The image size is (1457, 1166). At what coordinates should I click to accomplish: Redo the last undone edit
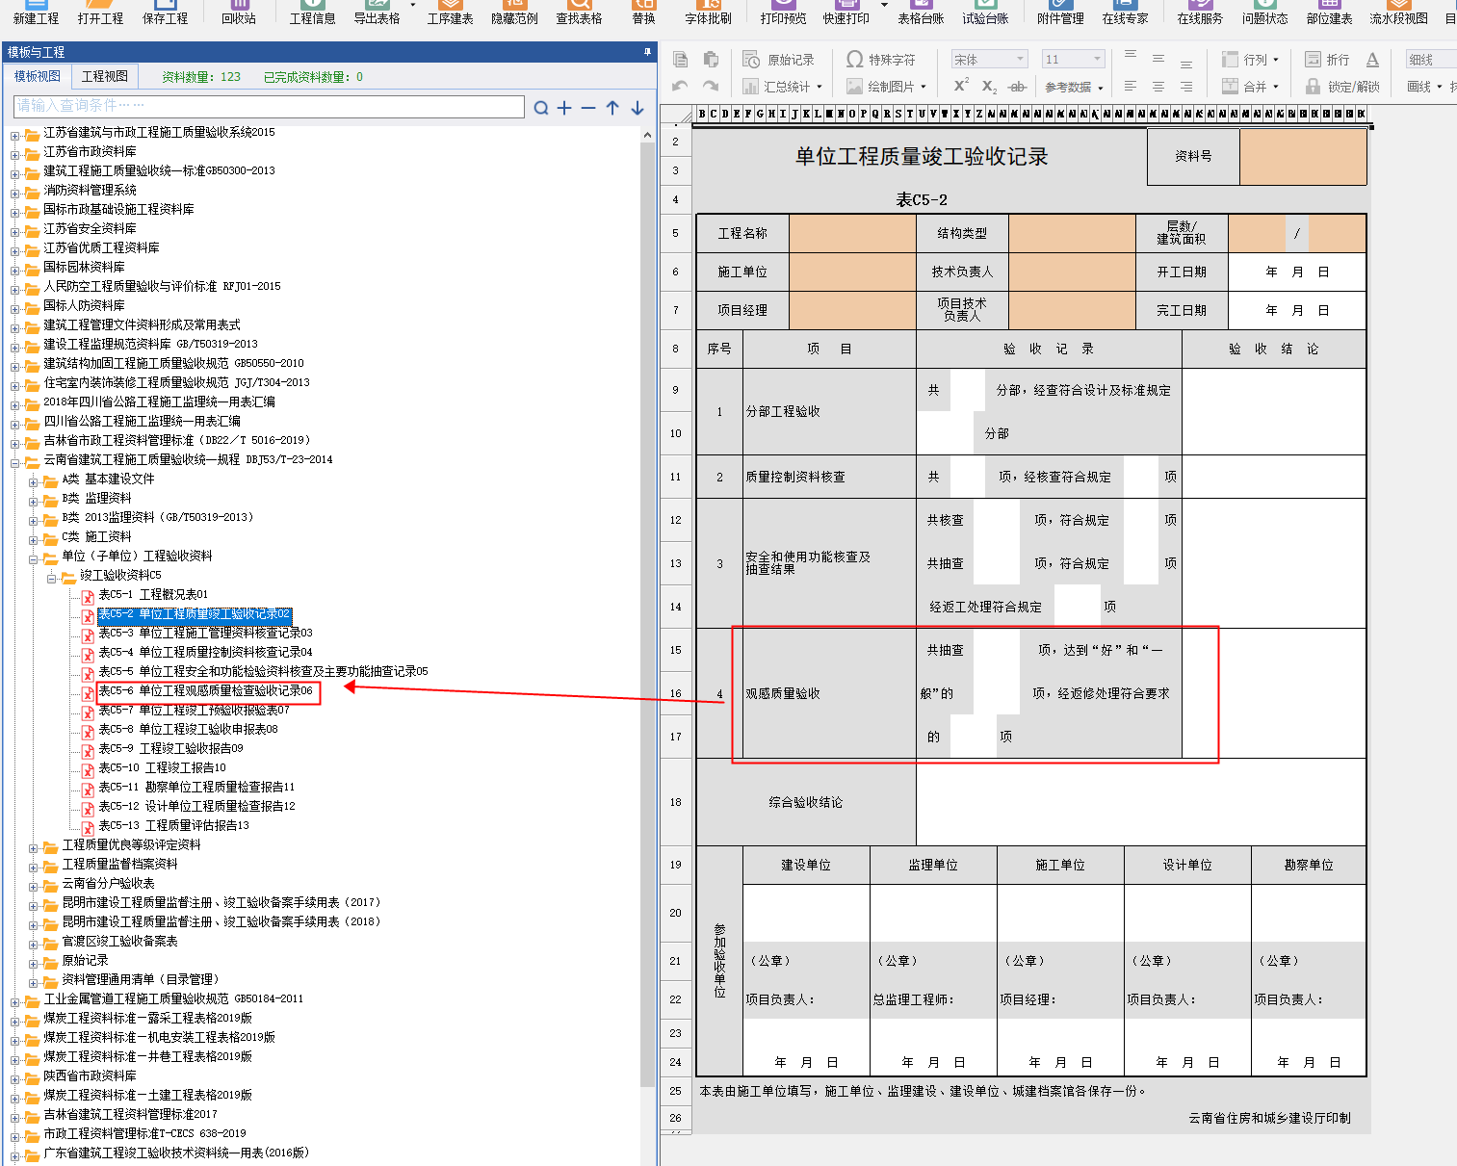pos(711,87)
